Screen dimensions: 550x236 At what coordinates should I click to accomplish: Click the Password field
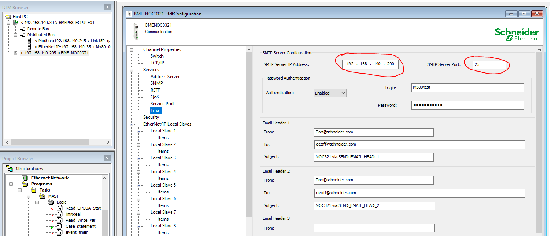coord(467,105)
